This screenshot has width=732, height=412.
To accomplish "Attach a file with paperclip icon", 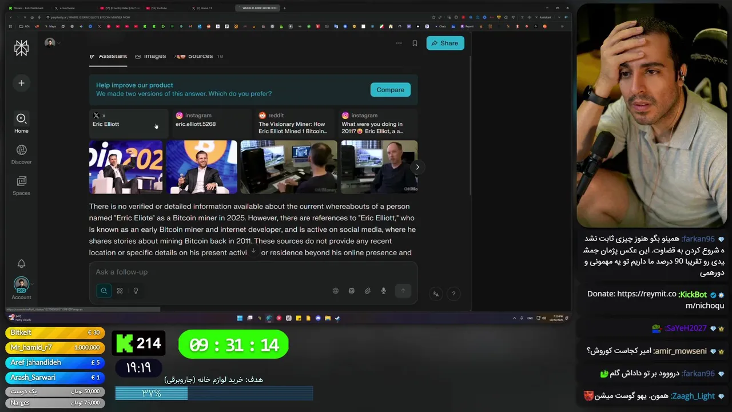I will (x=368, y=291).
